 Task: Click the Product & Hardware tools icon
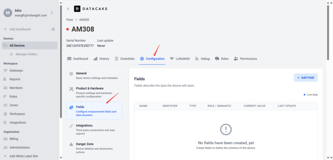pyautogui.click(x=71, y=89)
